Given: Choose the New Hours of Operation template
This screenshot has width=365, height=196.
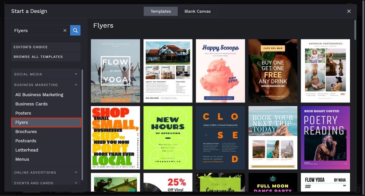Looking at the screenshot, I should (x=168, y=138).
